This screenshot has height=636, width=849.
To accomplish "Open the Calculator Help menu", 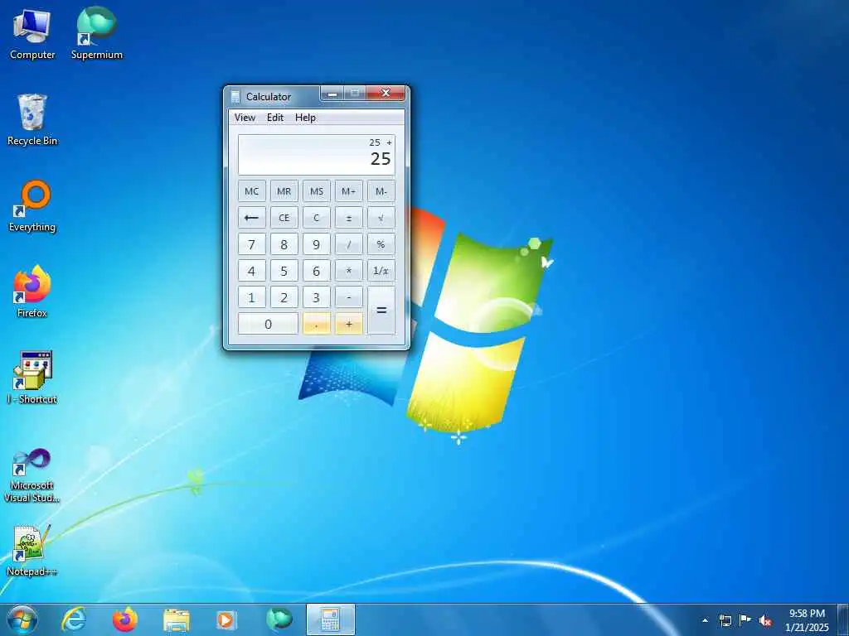I will click(x=305, y=118).
